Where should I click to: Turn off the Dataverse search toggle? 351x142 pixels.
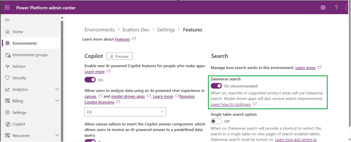216,86
